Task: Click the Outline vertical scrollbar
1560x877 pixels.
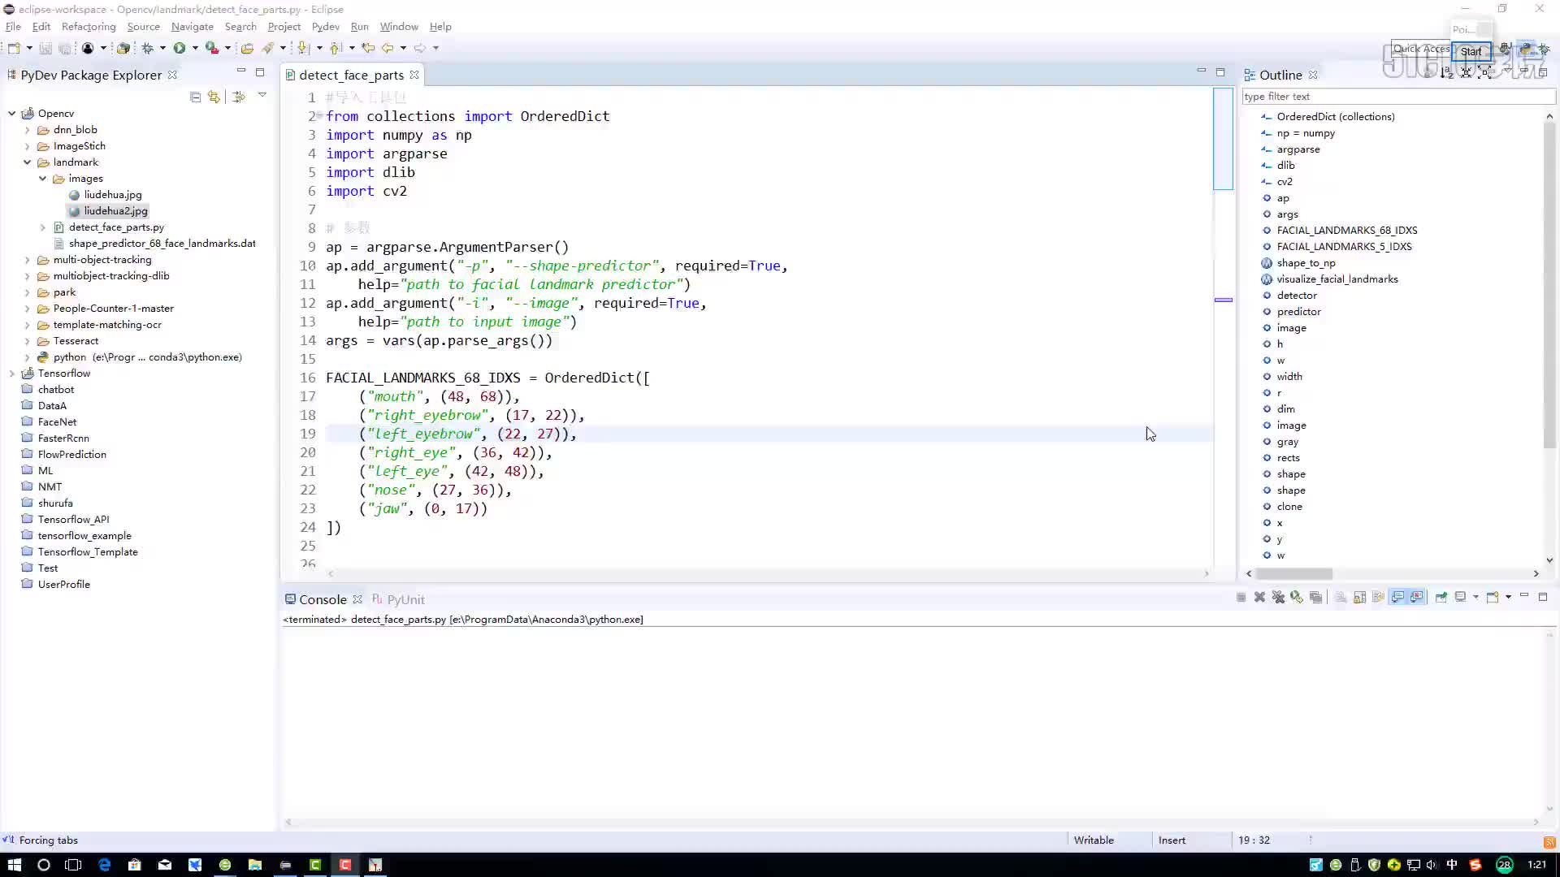Action: [x=1549, y=284]
